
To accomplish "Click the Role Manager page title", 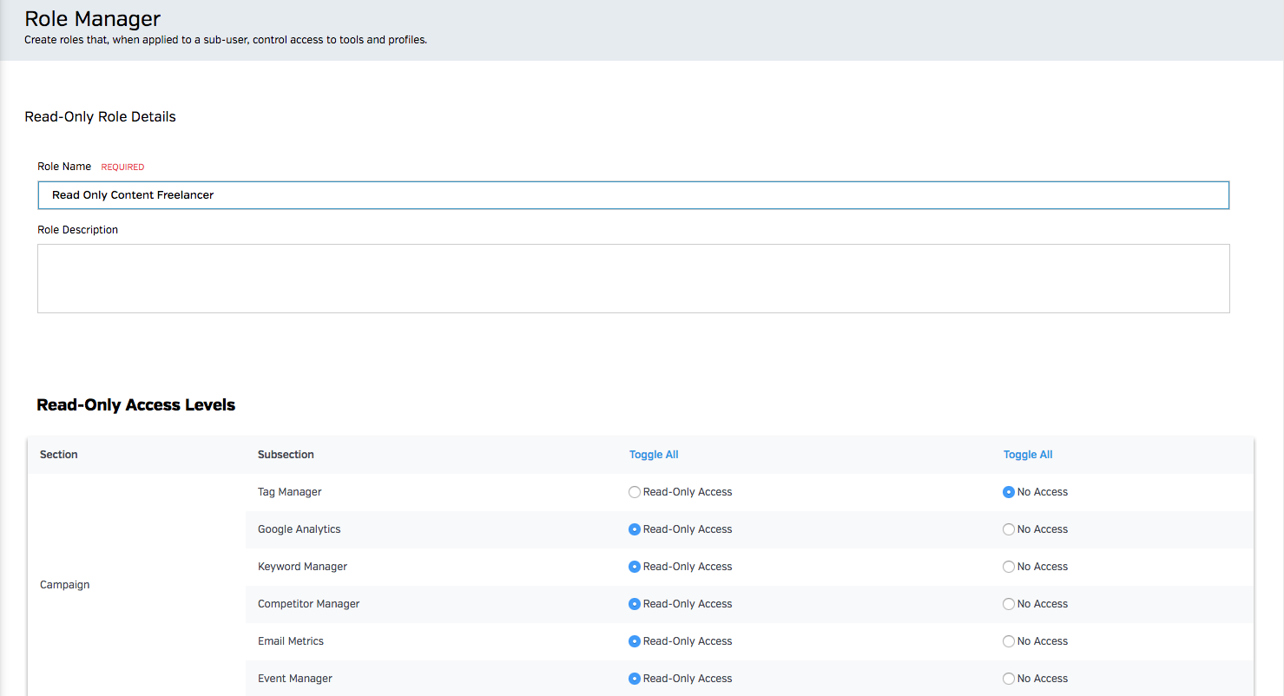I will point(93,18).
